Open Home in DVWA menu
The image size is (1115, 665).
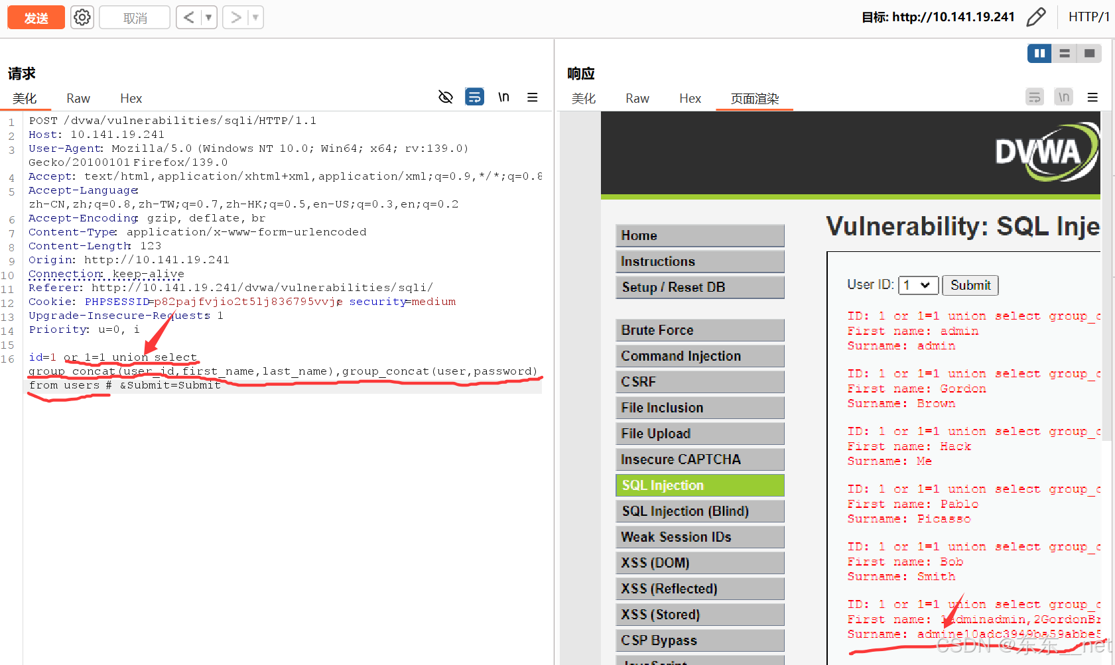700,235
